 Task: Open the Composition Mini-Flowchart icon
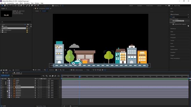[43, 76]
